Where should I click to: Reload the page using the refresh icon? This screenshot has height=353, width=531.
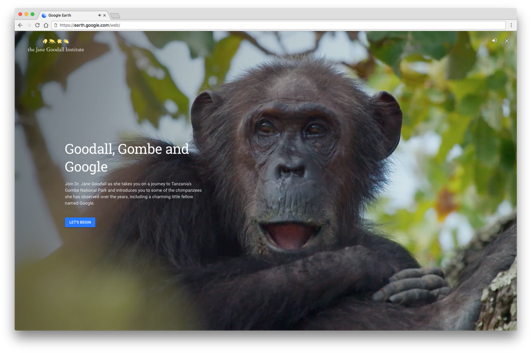click(37, 25)
